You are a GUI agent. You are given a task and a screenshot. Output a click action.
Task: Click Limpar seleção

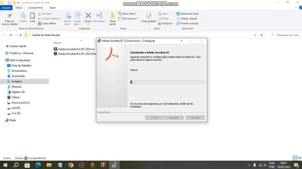click(x=187, y=19)
